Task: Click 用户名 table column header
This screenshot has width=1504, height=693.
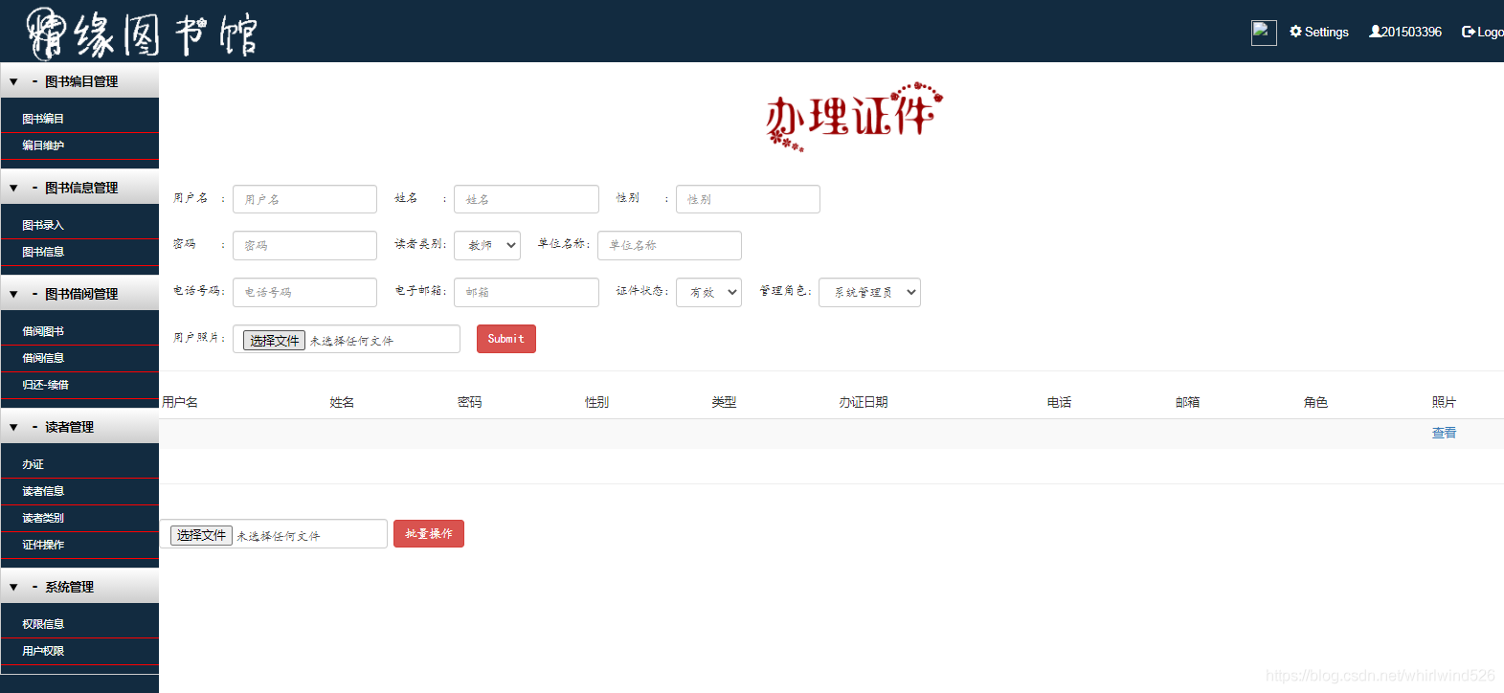Action: click(180, 402)
